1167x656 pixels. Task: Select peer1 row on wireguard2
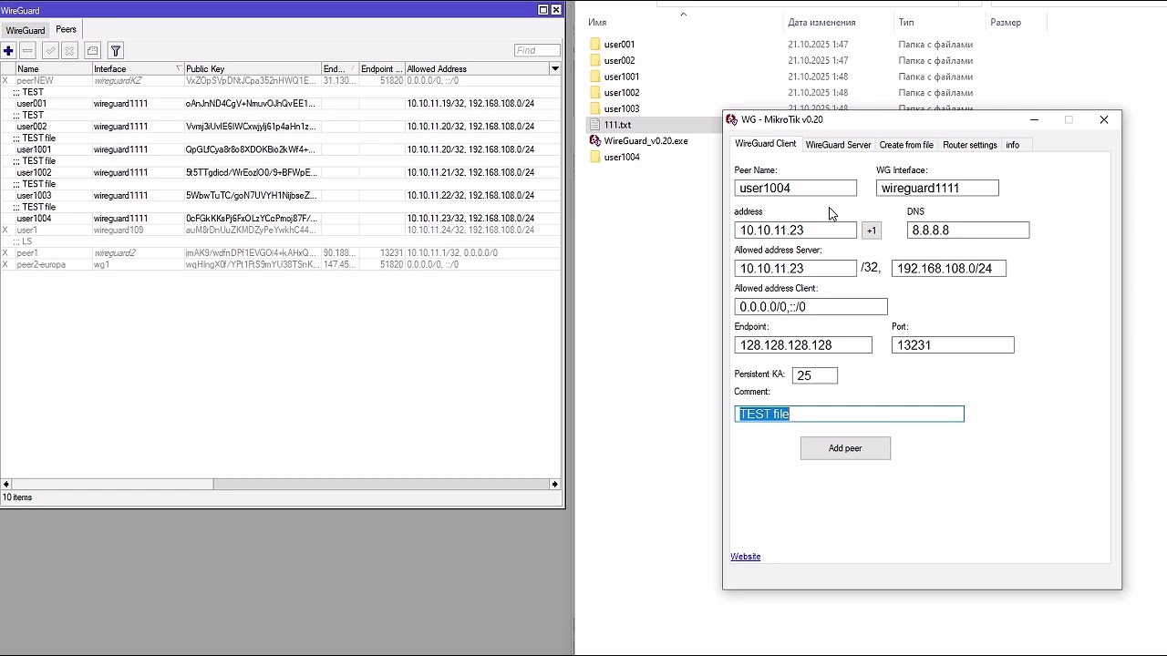pos(280,253)
